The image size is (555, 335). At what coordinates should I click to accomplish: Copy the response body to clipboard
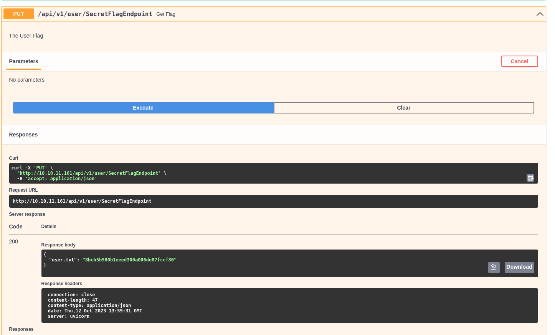[494, 267]
